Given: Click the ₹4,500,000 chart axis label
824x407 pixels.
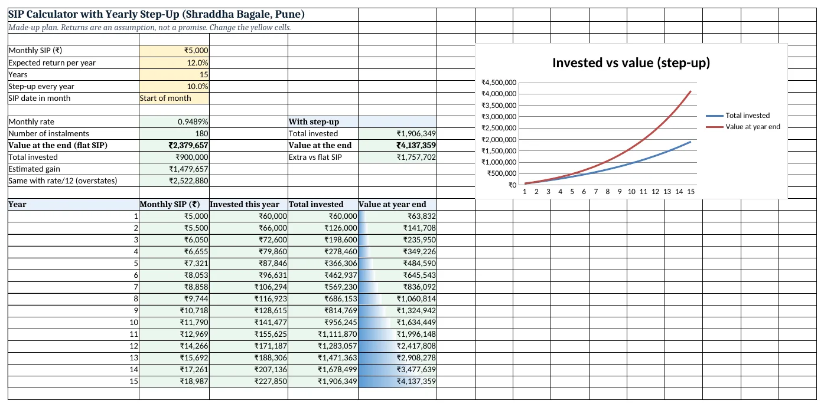Looking at the screenshot, I should coord(499,83).
